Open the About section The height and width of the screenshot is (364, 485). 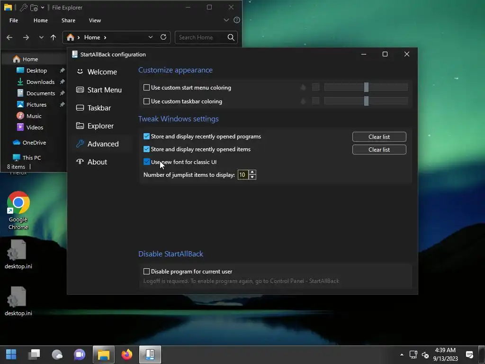(92, 162)
